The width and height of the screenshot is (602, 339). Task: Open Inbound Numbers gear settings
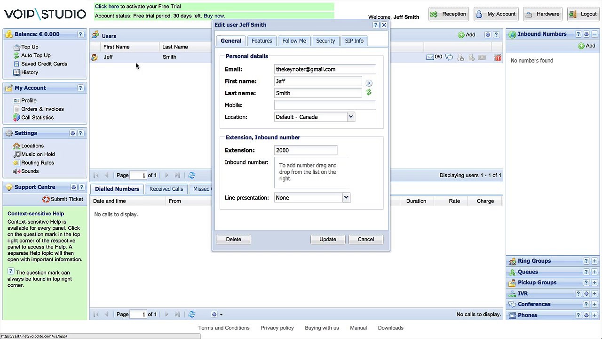586,34
